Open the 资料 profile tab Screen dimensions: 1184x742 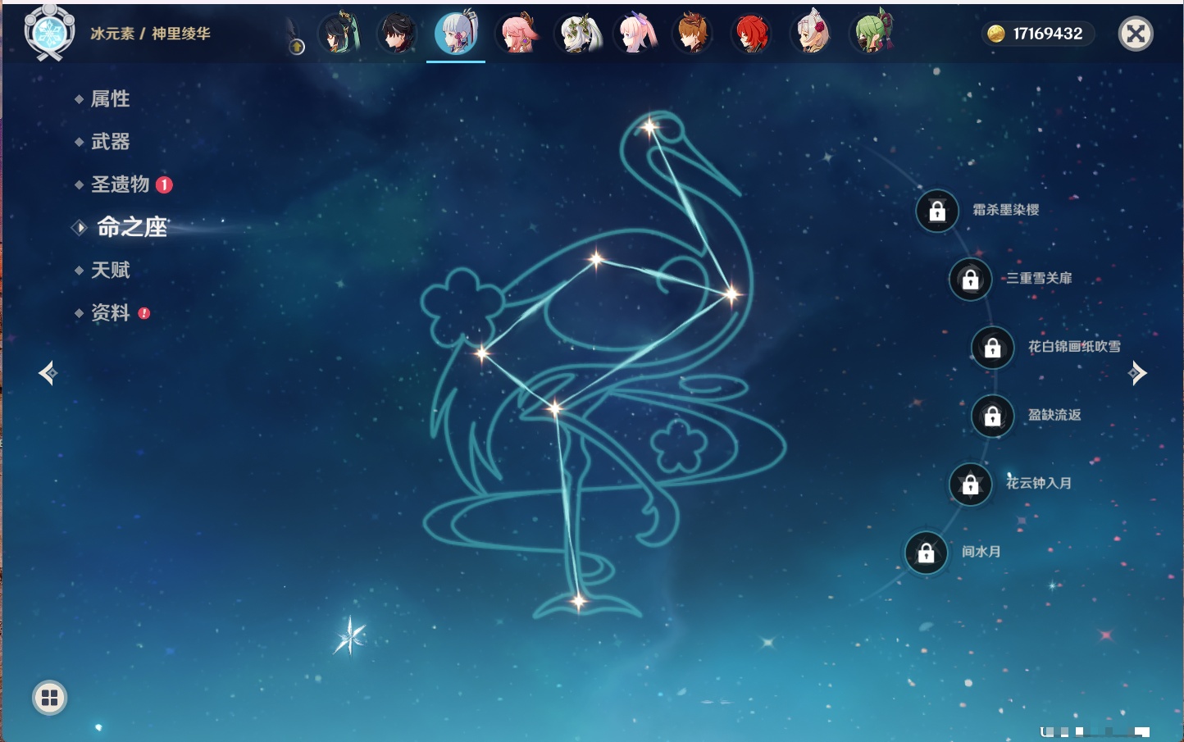click(110, 312)
